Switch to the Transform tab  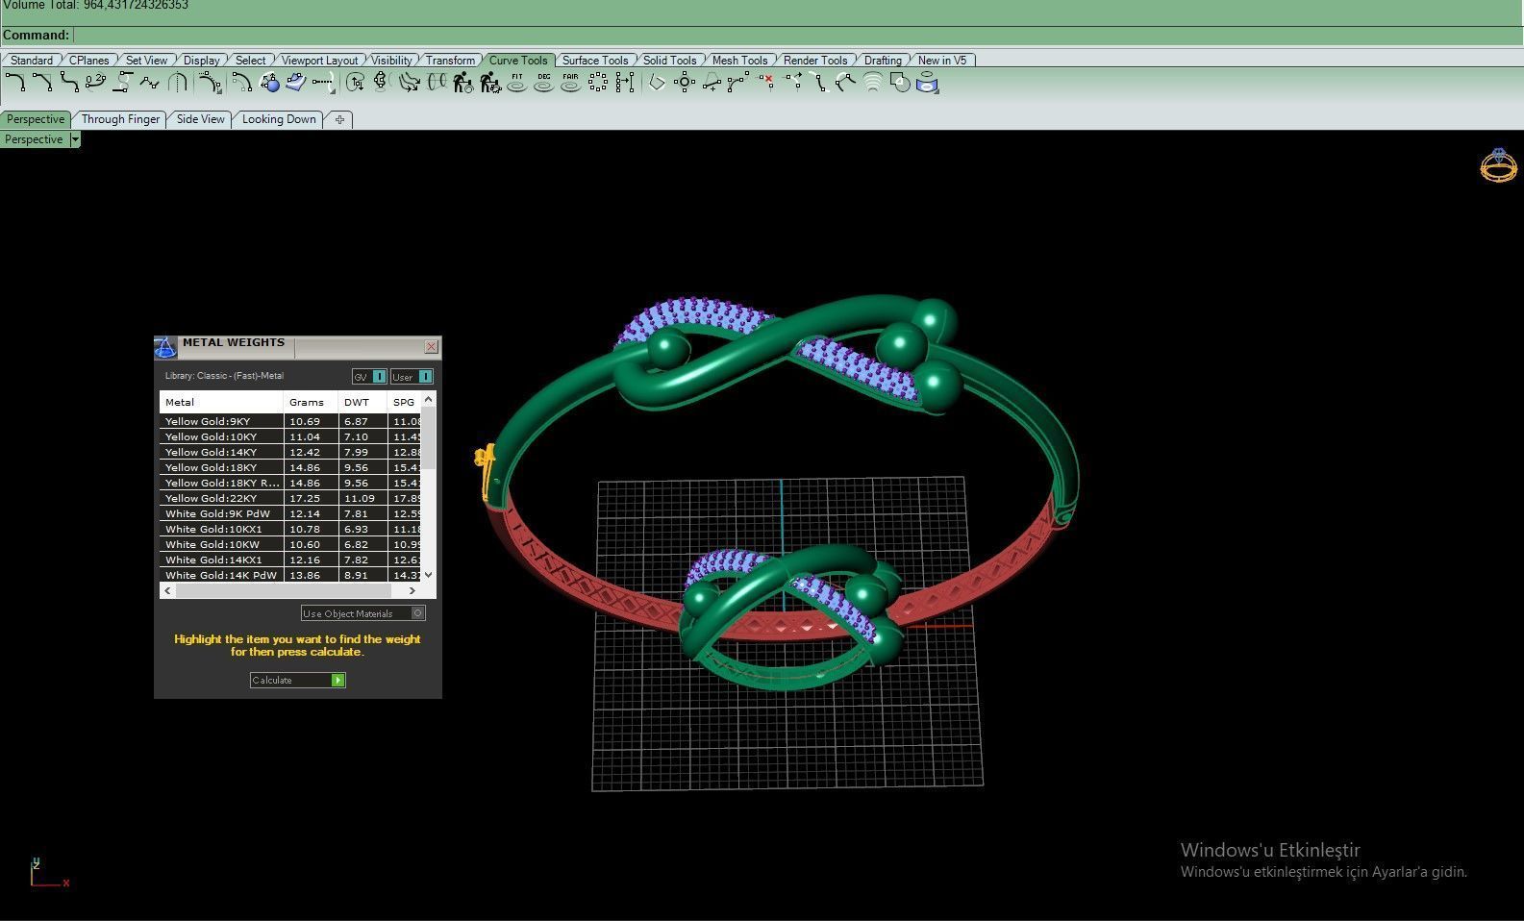450,60
